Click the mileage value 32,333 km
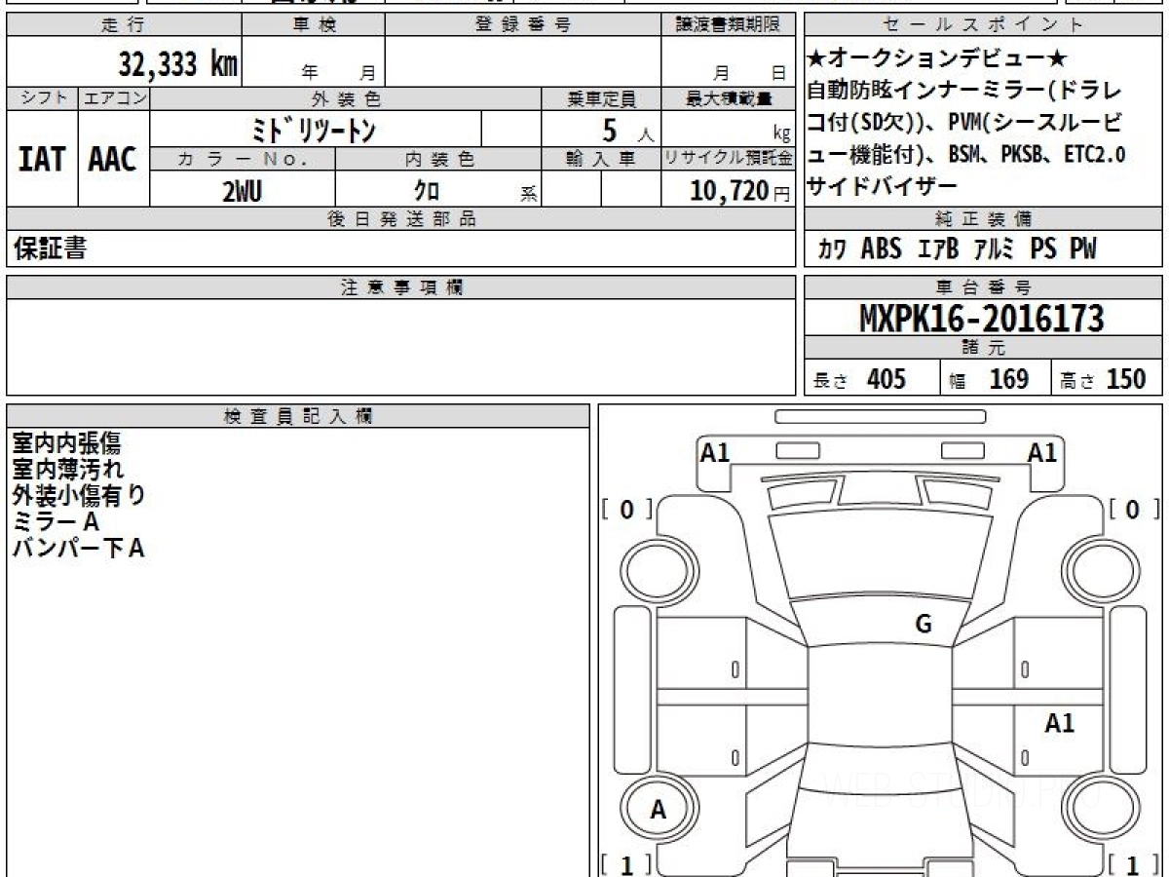The image size is (1169, 877). (x=178, y=64)
